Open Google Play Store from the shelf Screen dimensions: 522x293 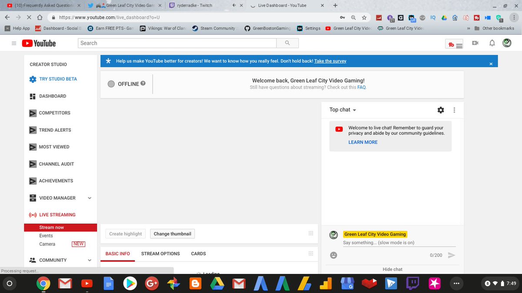tap(130, 284)
